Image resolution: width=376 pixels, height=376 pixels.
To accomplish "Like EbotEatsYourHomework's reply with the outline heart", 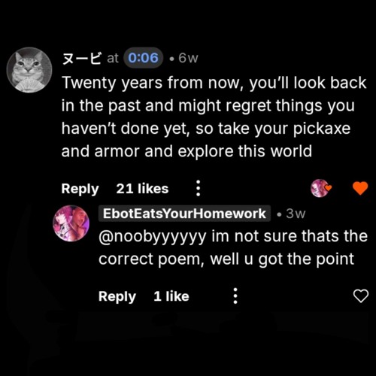I will [361, 296].
